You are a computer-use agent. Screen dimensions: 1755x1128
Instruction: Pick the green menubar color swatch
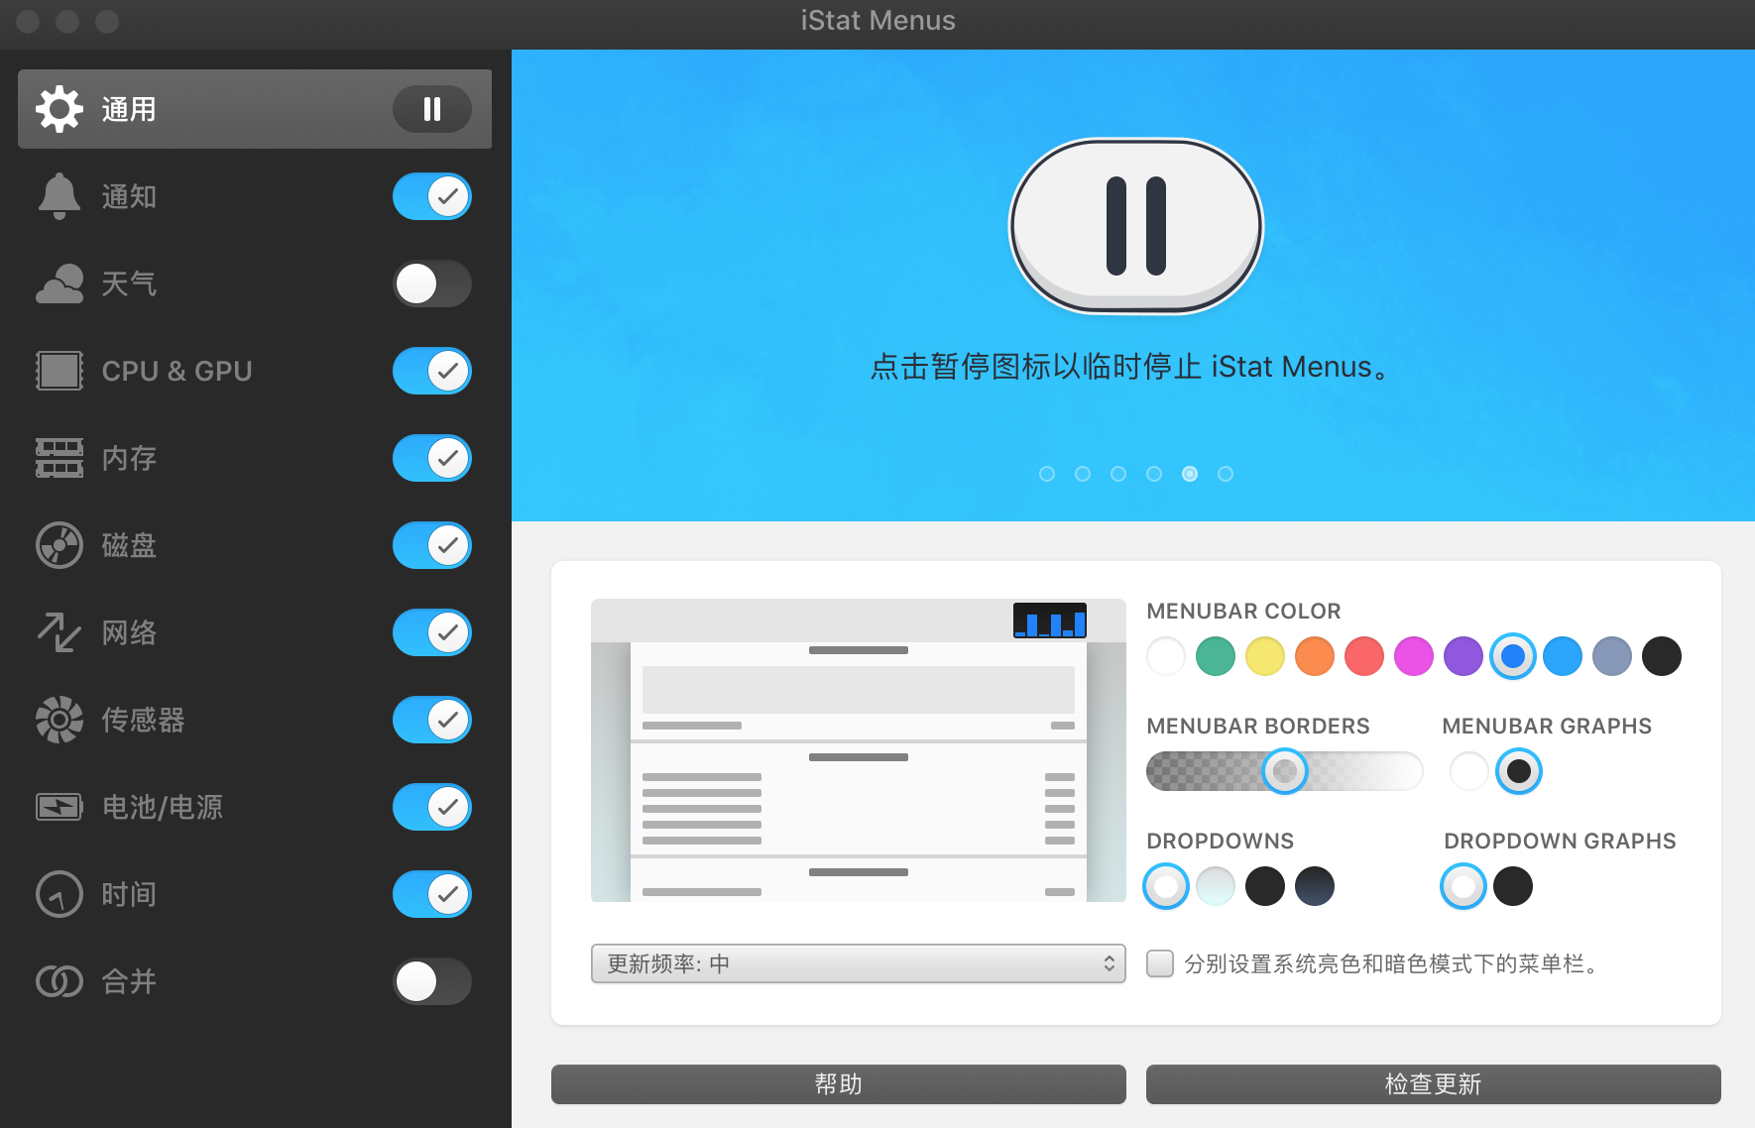pyautogui.click(x=1216, y=656)
